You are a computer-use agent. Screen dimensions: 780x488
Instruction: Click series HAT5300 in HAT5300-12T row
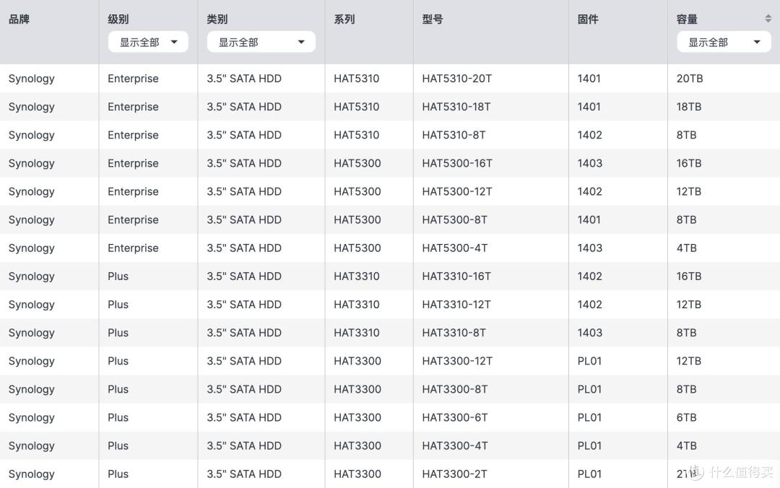click(357, 192)
